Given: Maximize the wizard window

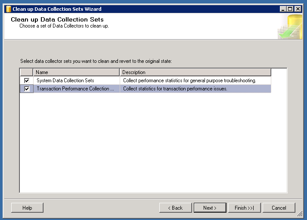Looking at the screenshot, I should [290, 9].
